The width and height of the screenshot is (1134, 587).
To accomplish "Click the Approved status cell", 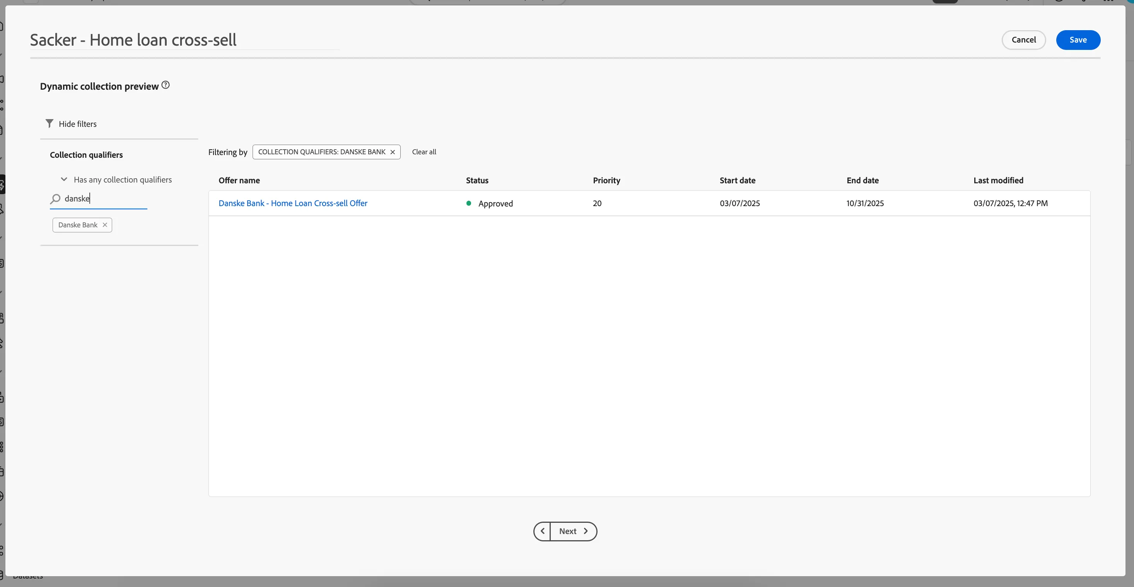I will coord(490,203).
